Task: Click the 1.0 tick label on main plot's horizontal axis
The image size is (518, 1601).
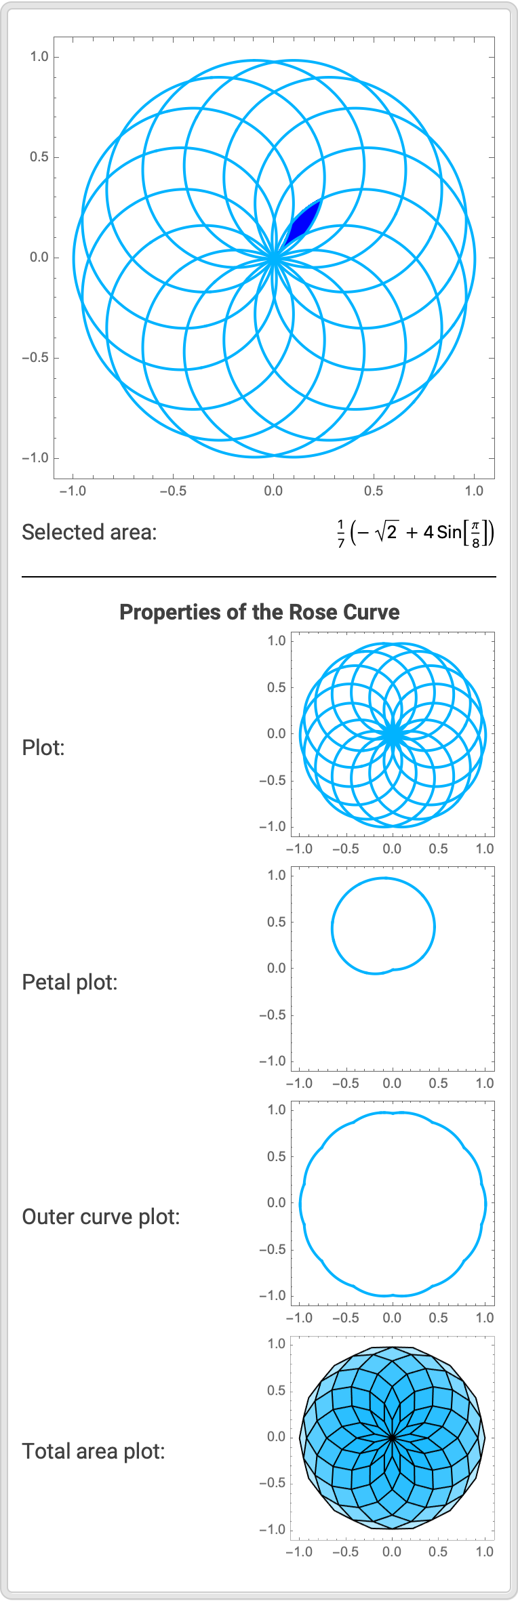Action: click(x=474, y=491)
